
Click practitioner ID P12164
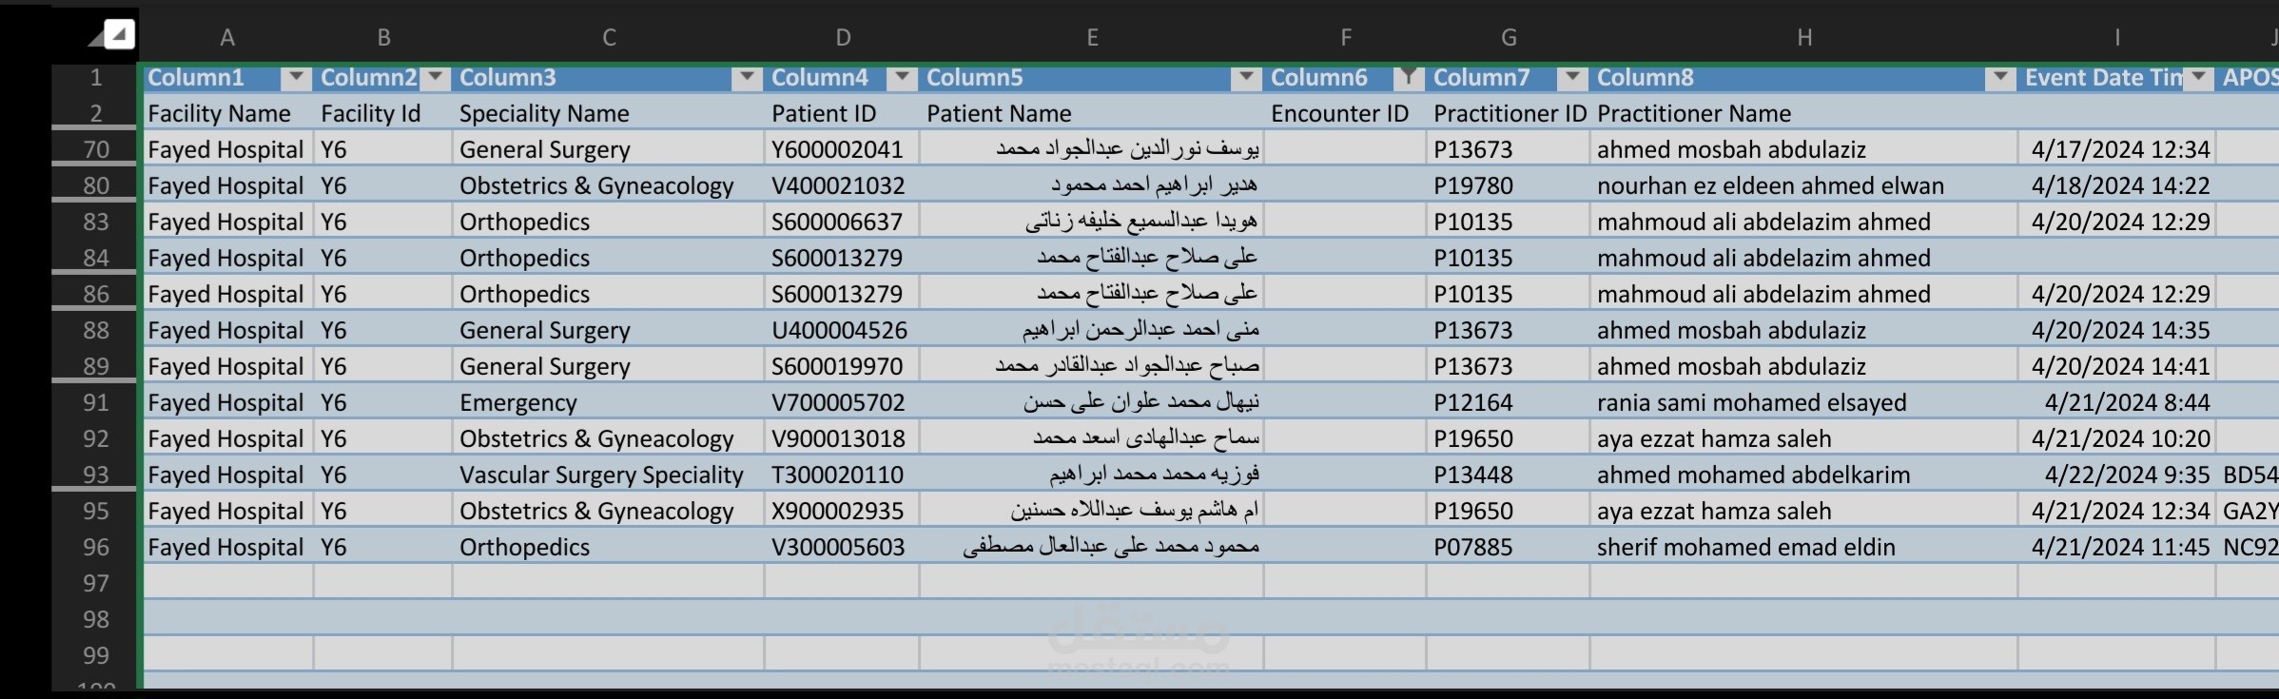1509,402
